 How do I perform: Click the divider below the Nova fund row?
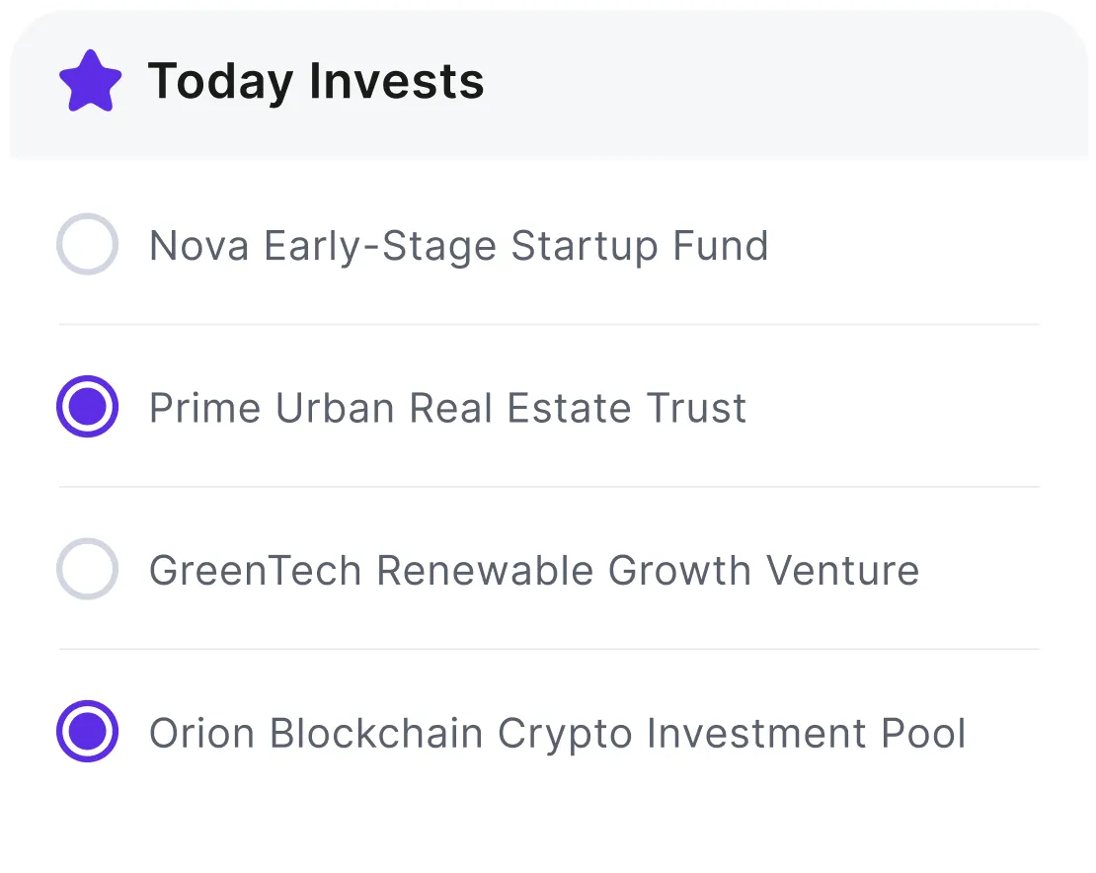[549, 324]
